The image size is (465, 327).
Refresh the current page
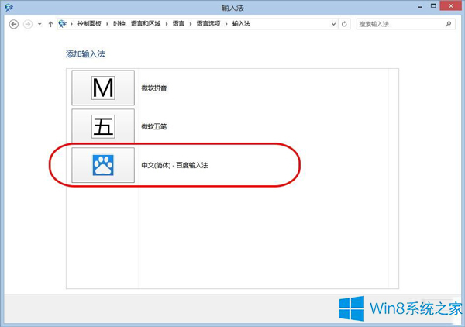tap(344, 24)
